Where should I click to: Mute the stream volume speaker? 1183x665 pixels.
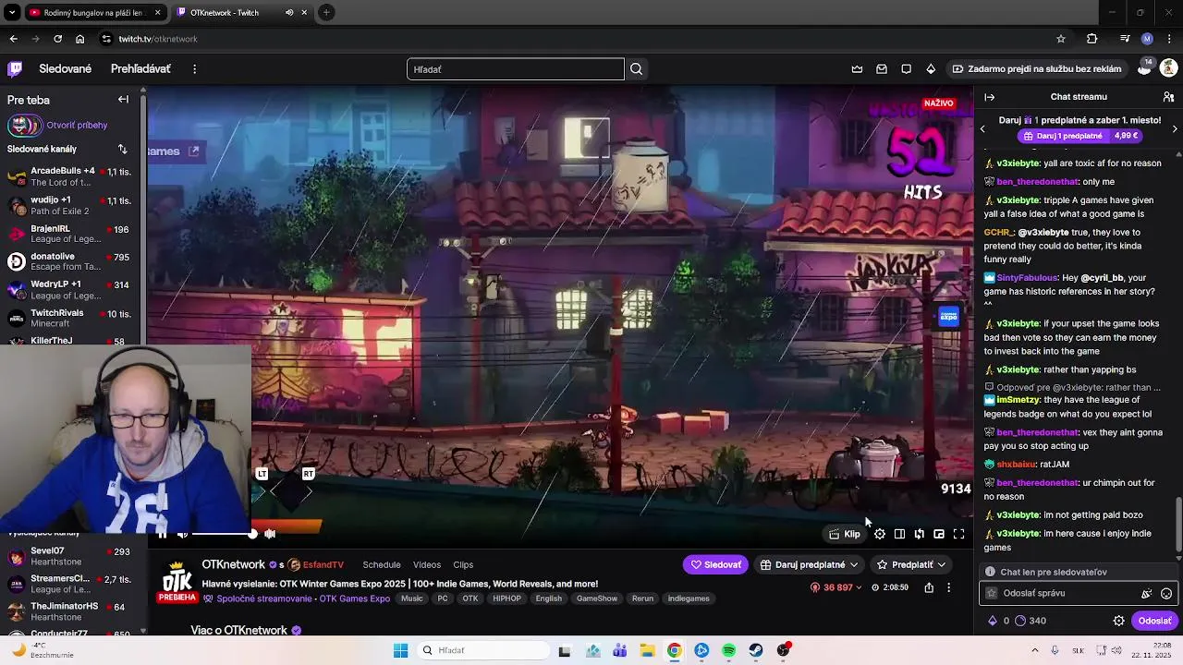(182, 534)
